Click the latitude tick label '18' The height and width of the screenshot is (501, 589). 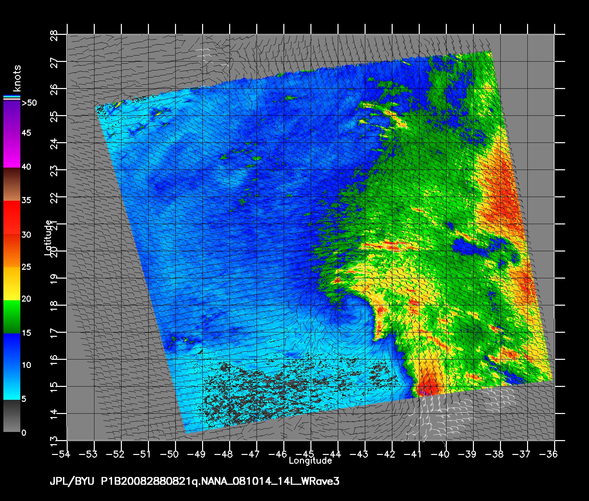(54, 306)
